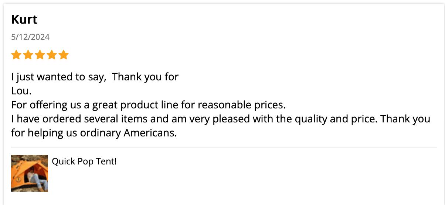Click the line "I just wanted to say"
This screenshot has width=445, height=205.
coord(60,77)
